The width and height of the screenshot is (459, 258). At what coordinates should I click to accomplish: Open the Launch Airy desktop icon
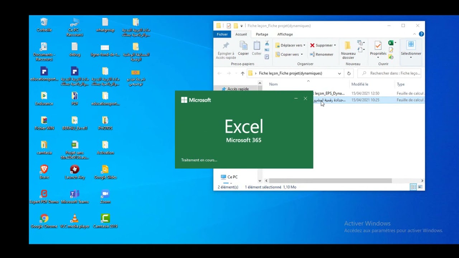coord(75,172)
